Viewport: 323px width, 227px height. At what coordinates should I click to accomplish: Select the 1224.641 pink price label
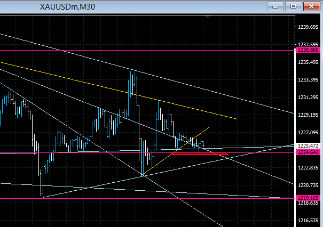click(x=308, y=152)
